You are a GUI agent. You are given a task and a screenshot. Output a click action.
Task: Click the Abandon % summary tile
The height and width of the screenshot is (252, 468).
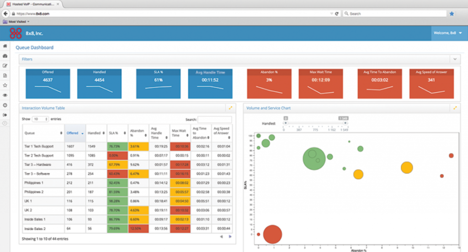tap(269, 84)
